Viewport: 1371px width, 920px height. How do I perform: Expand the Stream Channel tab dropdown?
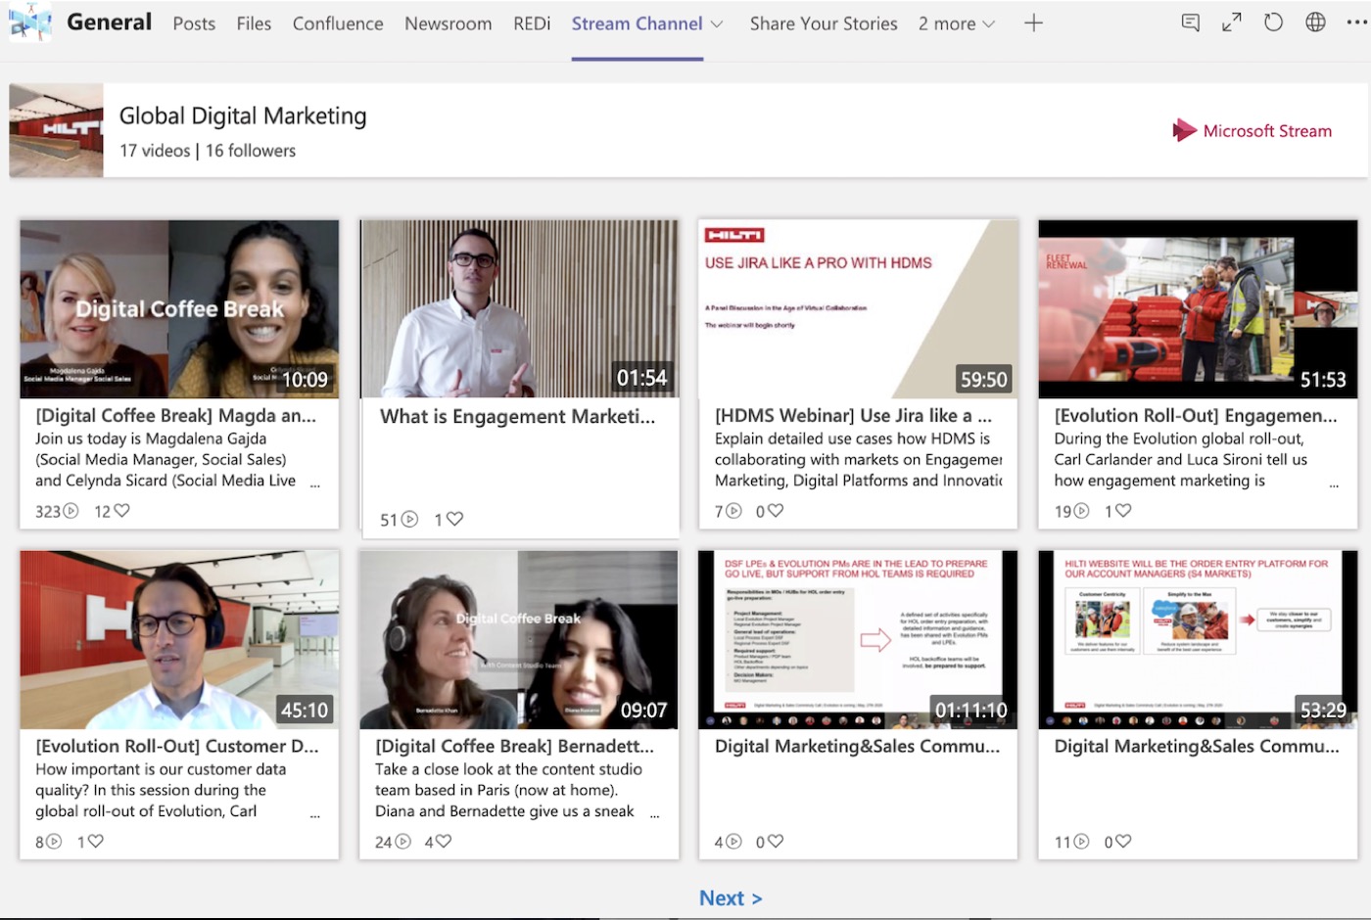click(717, 23)
